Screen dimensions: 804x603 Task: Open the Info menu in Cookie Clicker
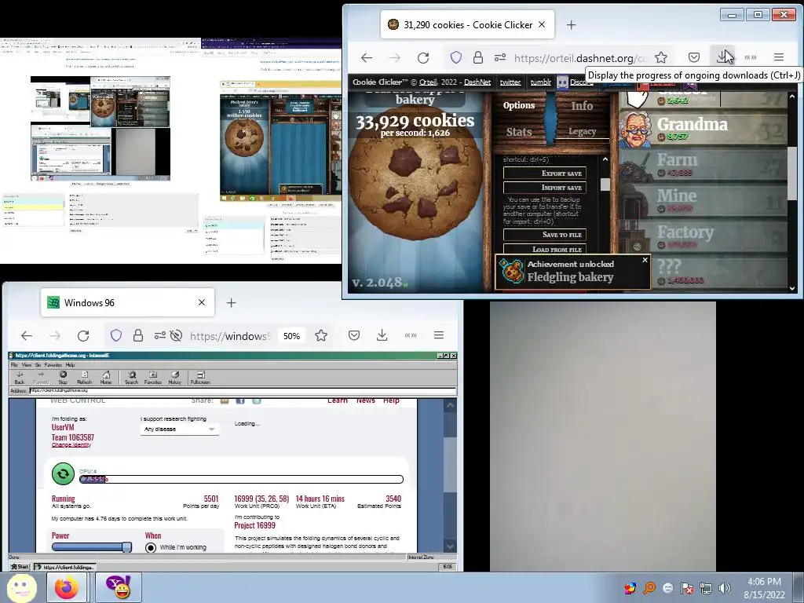tap(582, 105)
